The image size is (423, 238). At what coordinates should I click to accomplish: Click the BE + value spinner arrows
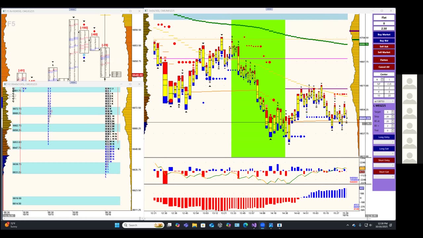[393, 126]
